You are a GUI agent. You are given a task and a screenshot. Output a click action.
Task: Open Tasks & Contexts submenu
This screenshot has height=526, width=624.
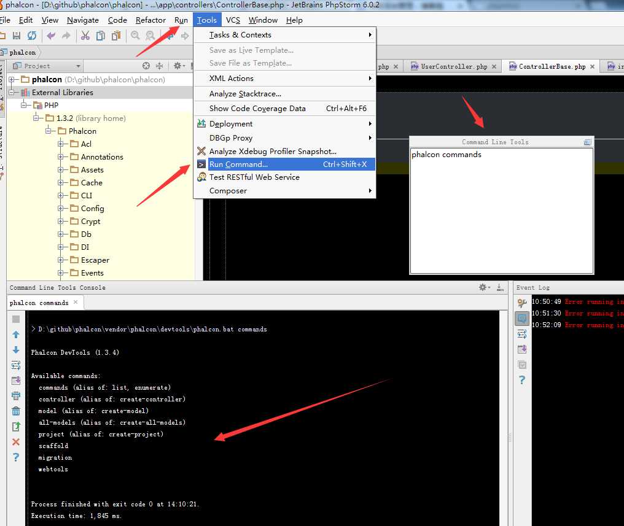[284, 35]
